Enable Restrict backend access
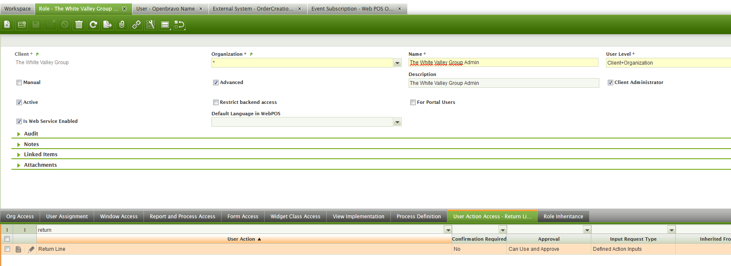 coord(216,103)
